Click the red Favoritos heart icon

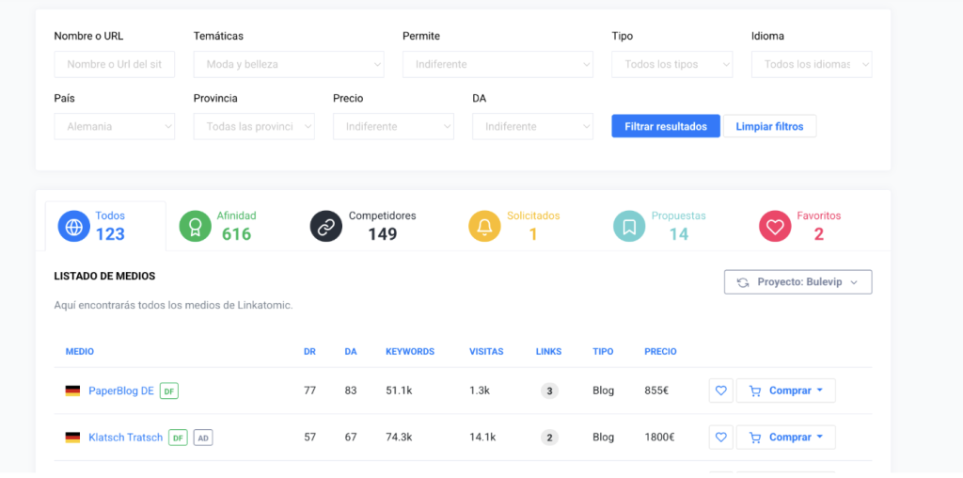click(x=775, y=227)
